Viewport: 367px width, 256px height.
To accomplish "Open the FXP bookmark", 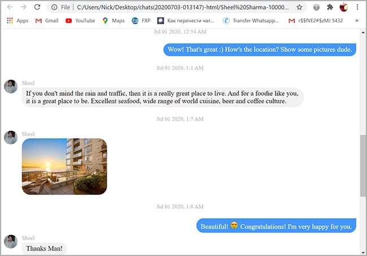I will (141, 20).
